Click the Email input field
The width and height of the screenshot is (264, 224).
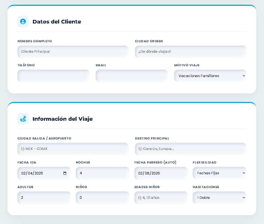click(132, 76)
